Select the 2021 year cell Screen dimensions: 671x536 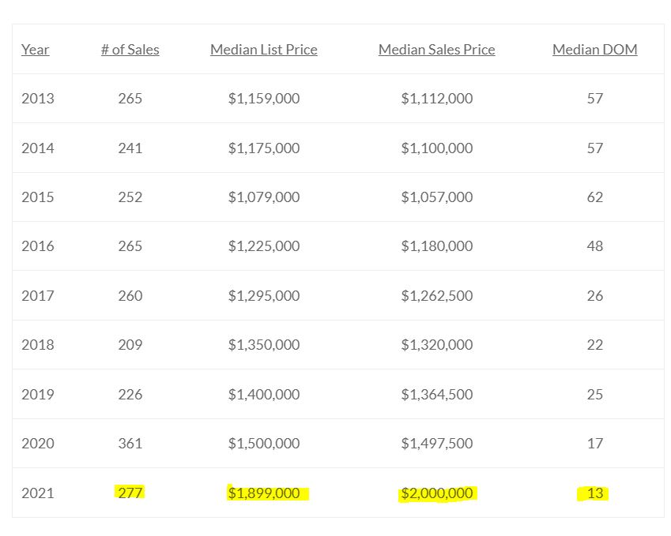pyautogui.click(x=38, y=493)
